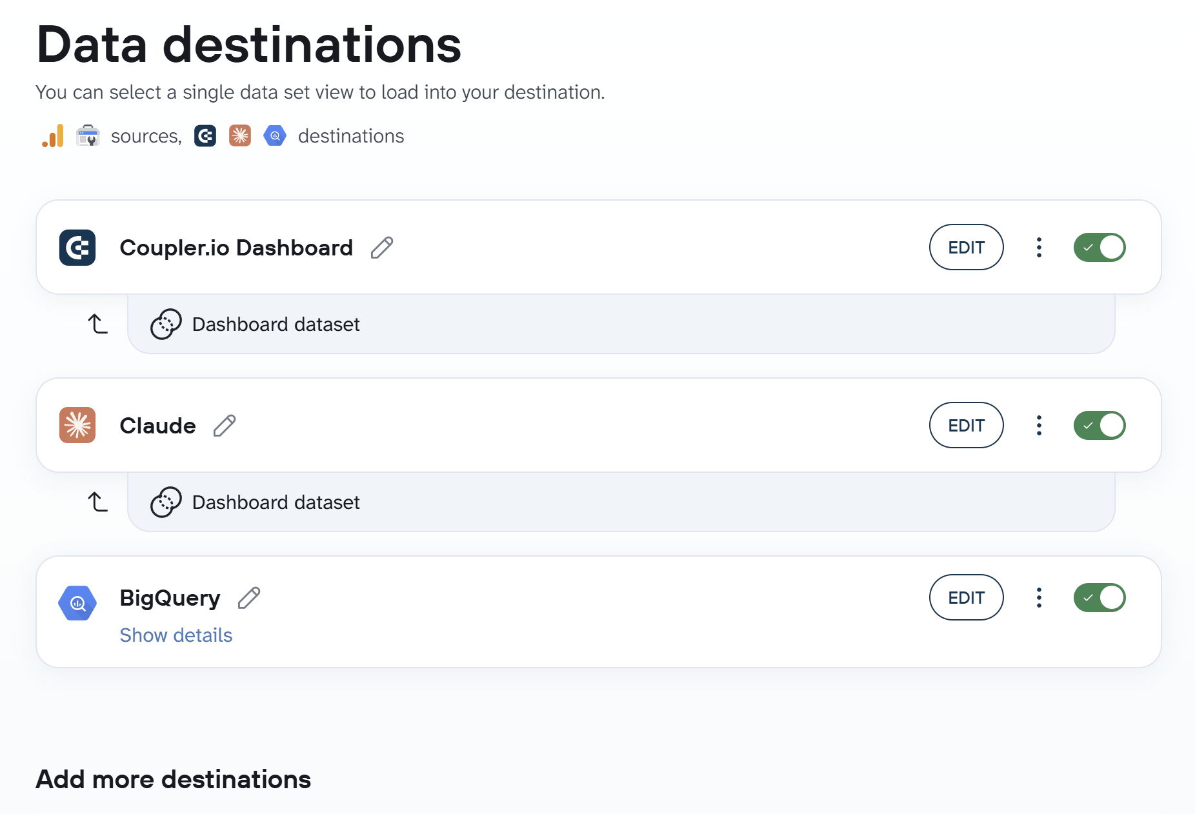Click the "destinations" summary label
This screenshot has width=1195, height=814.
tap(351, 136)
